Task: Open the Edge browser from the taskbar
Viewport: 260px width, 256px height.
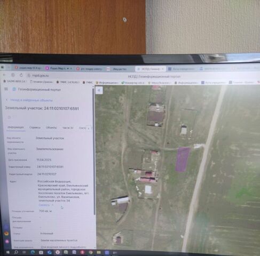Action: point(33,252)
